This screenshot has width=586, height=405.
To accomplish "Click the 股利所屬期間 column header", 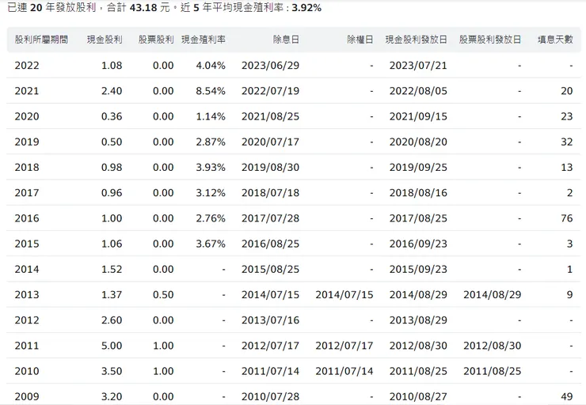I will click(41, 40).
